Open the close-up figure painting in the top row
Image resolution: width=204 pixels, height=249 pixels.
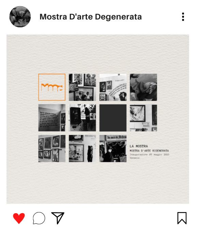pyautogui.click(x=143, y=87)
